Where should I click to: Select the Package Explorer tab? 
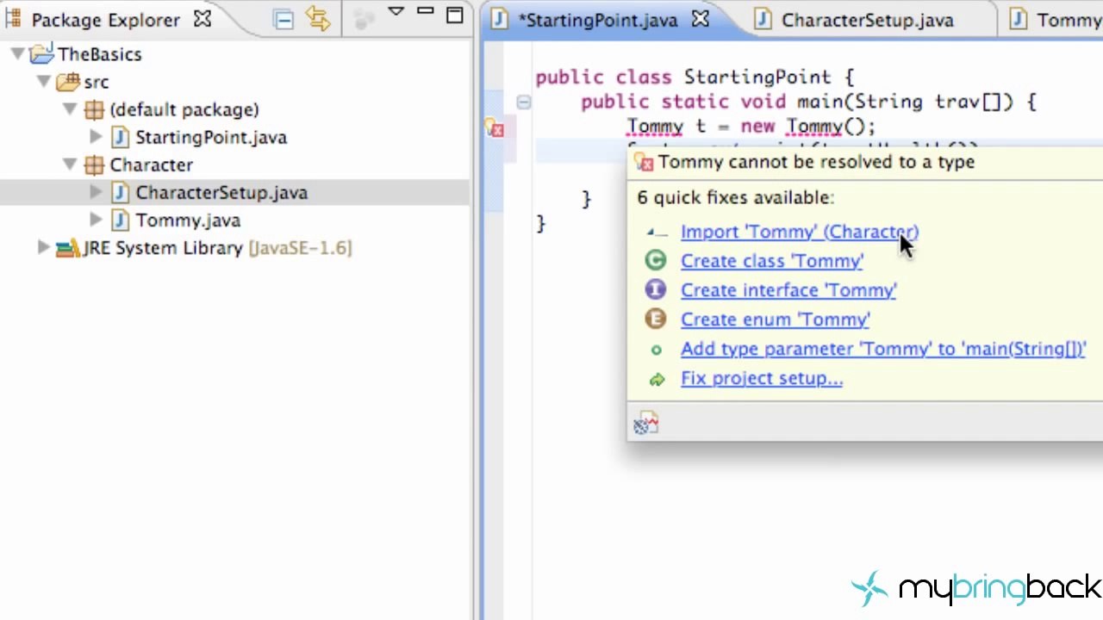pyautogui.click(x=106, y=20)
